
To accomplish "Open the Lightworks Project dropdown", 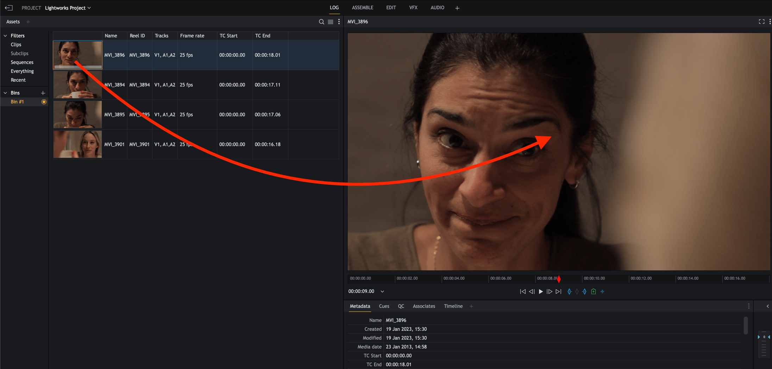I will (x=68, y=8).
